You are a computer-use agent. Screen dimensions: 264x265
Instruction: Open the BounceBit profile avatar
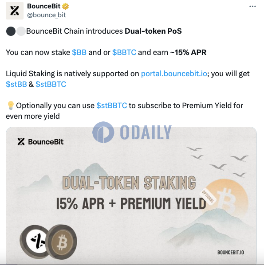tap(15, 11)
